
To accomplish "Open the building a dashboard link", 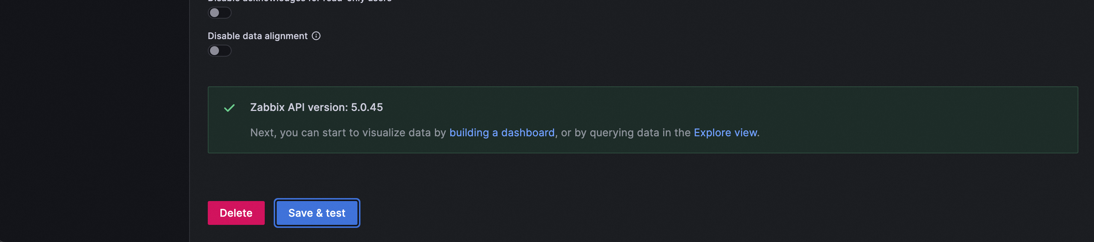I will click(502, 133).
